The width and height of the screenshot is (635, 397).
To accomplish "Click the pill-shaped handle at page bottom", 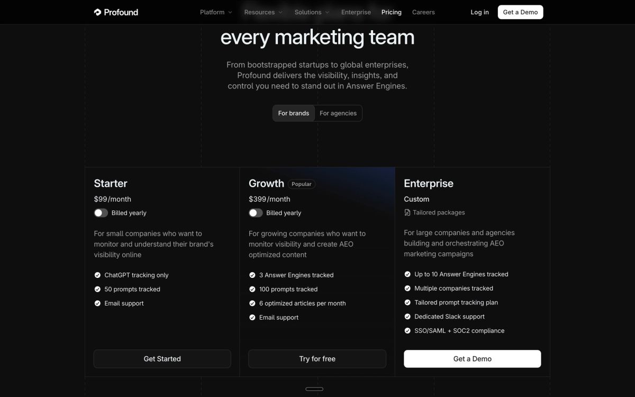I will pos(314,389).
